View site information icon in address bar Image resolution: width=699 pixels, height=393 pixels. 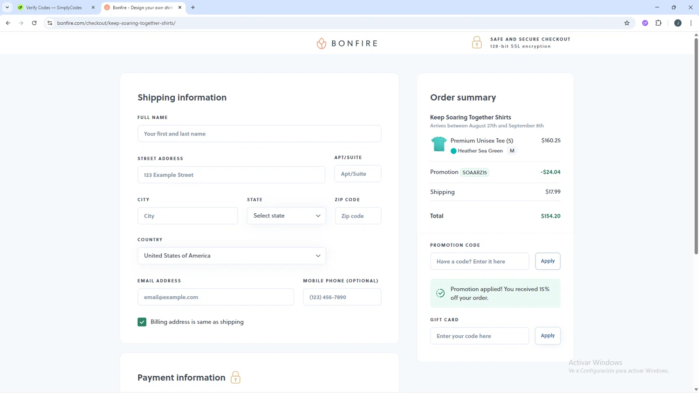pyautogui.click(x=50, y=23)
